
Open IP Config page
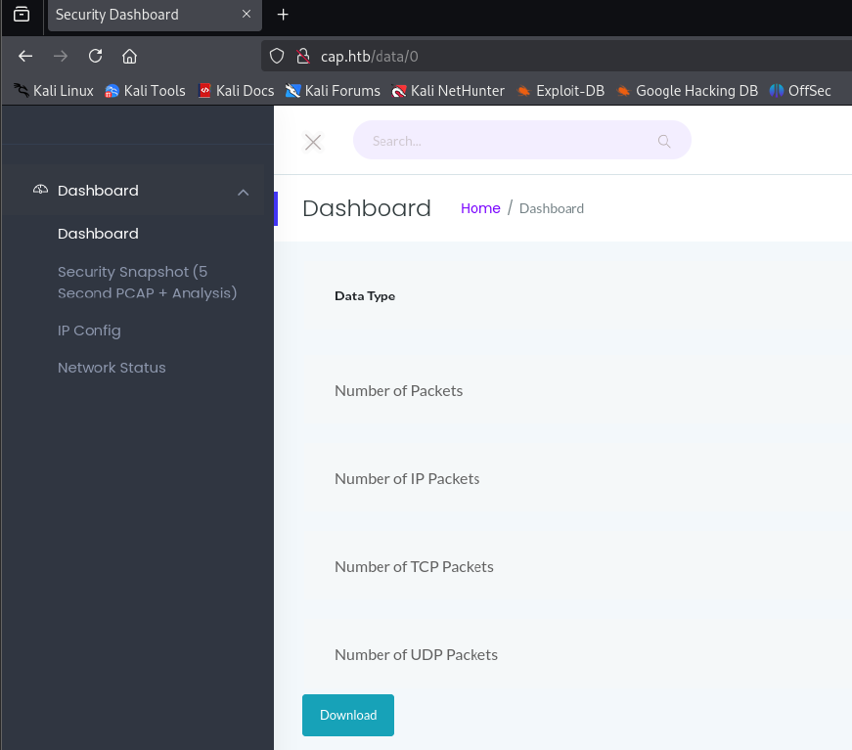click(89, 331)
